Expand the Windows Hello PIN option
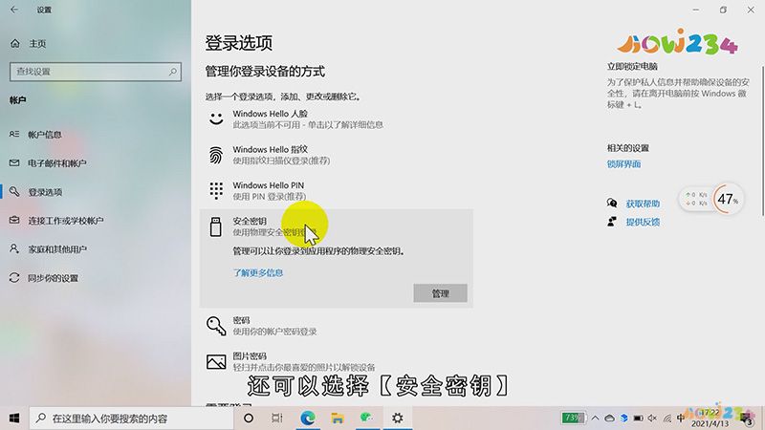The image size is (765, 430). 337,190
